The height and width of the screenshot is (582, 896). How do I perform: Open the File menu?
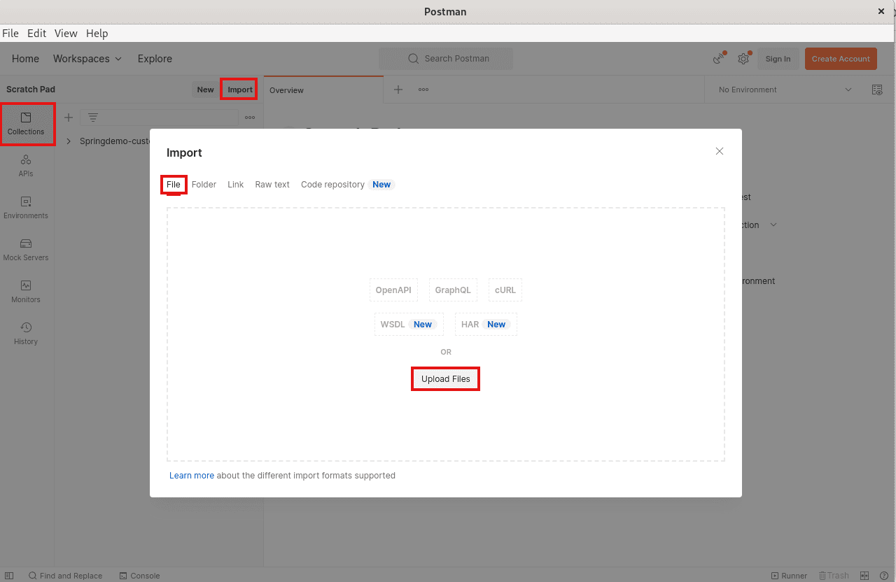(x=10, y=33)
